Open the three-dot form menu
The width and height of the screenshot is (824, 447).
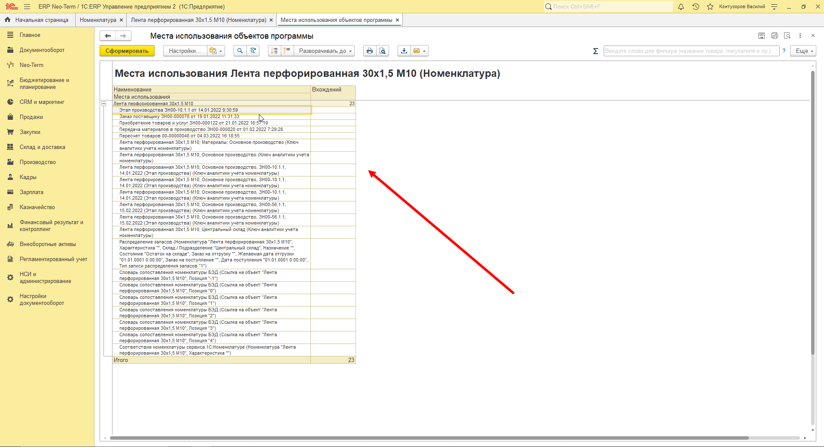(800, 36)
